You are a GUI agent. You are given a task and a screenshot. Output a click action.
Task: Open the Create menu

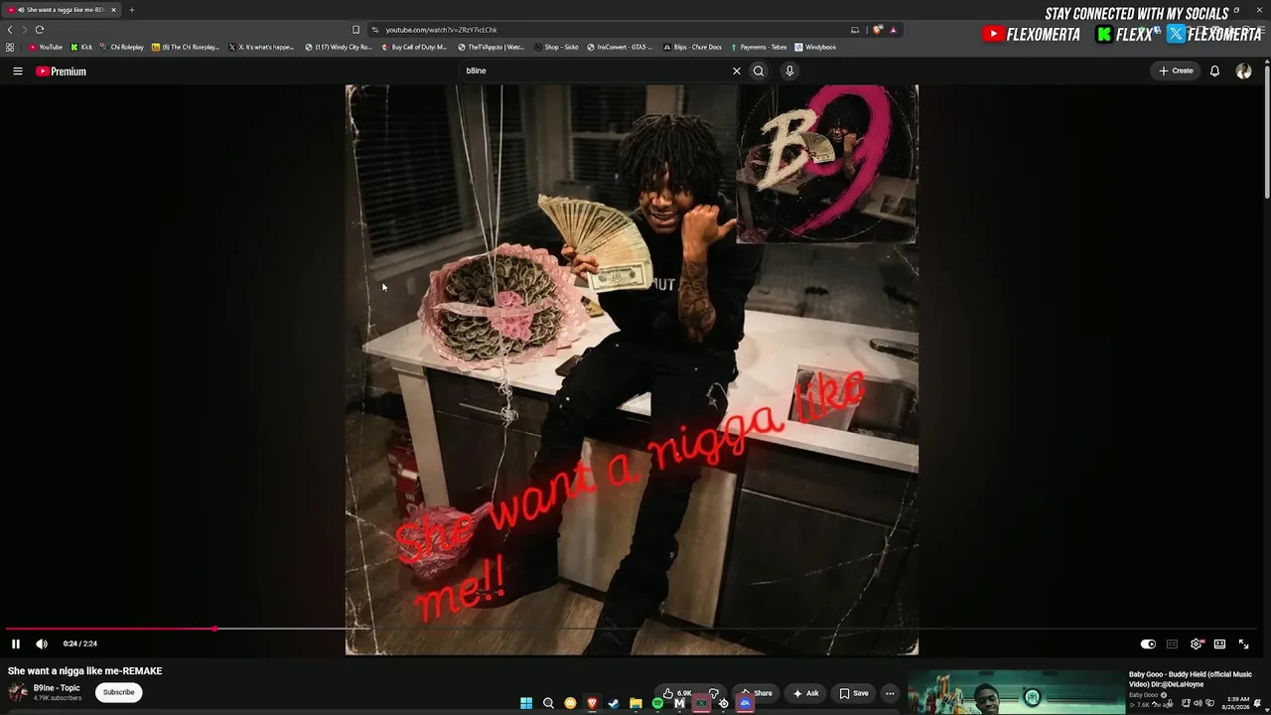point(1176,71)
